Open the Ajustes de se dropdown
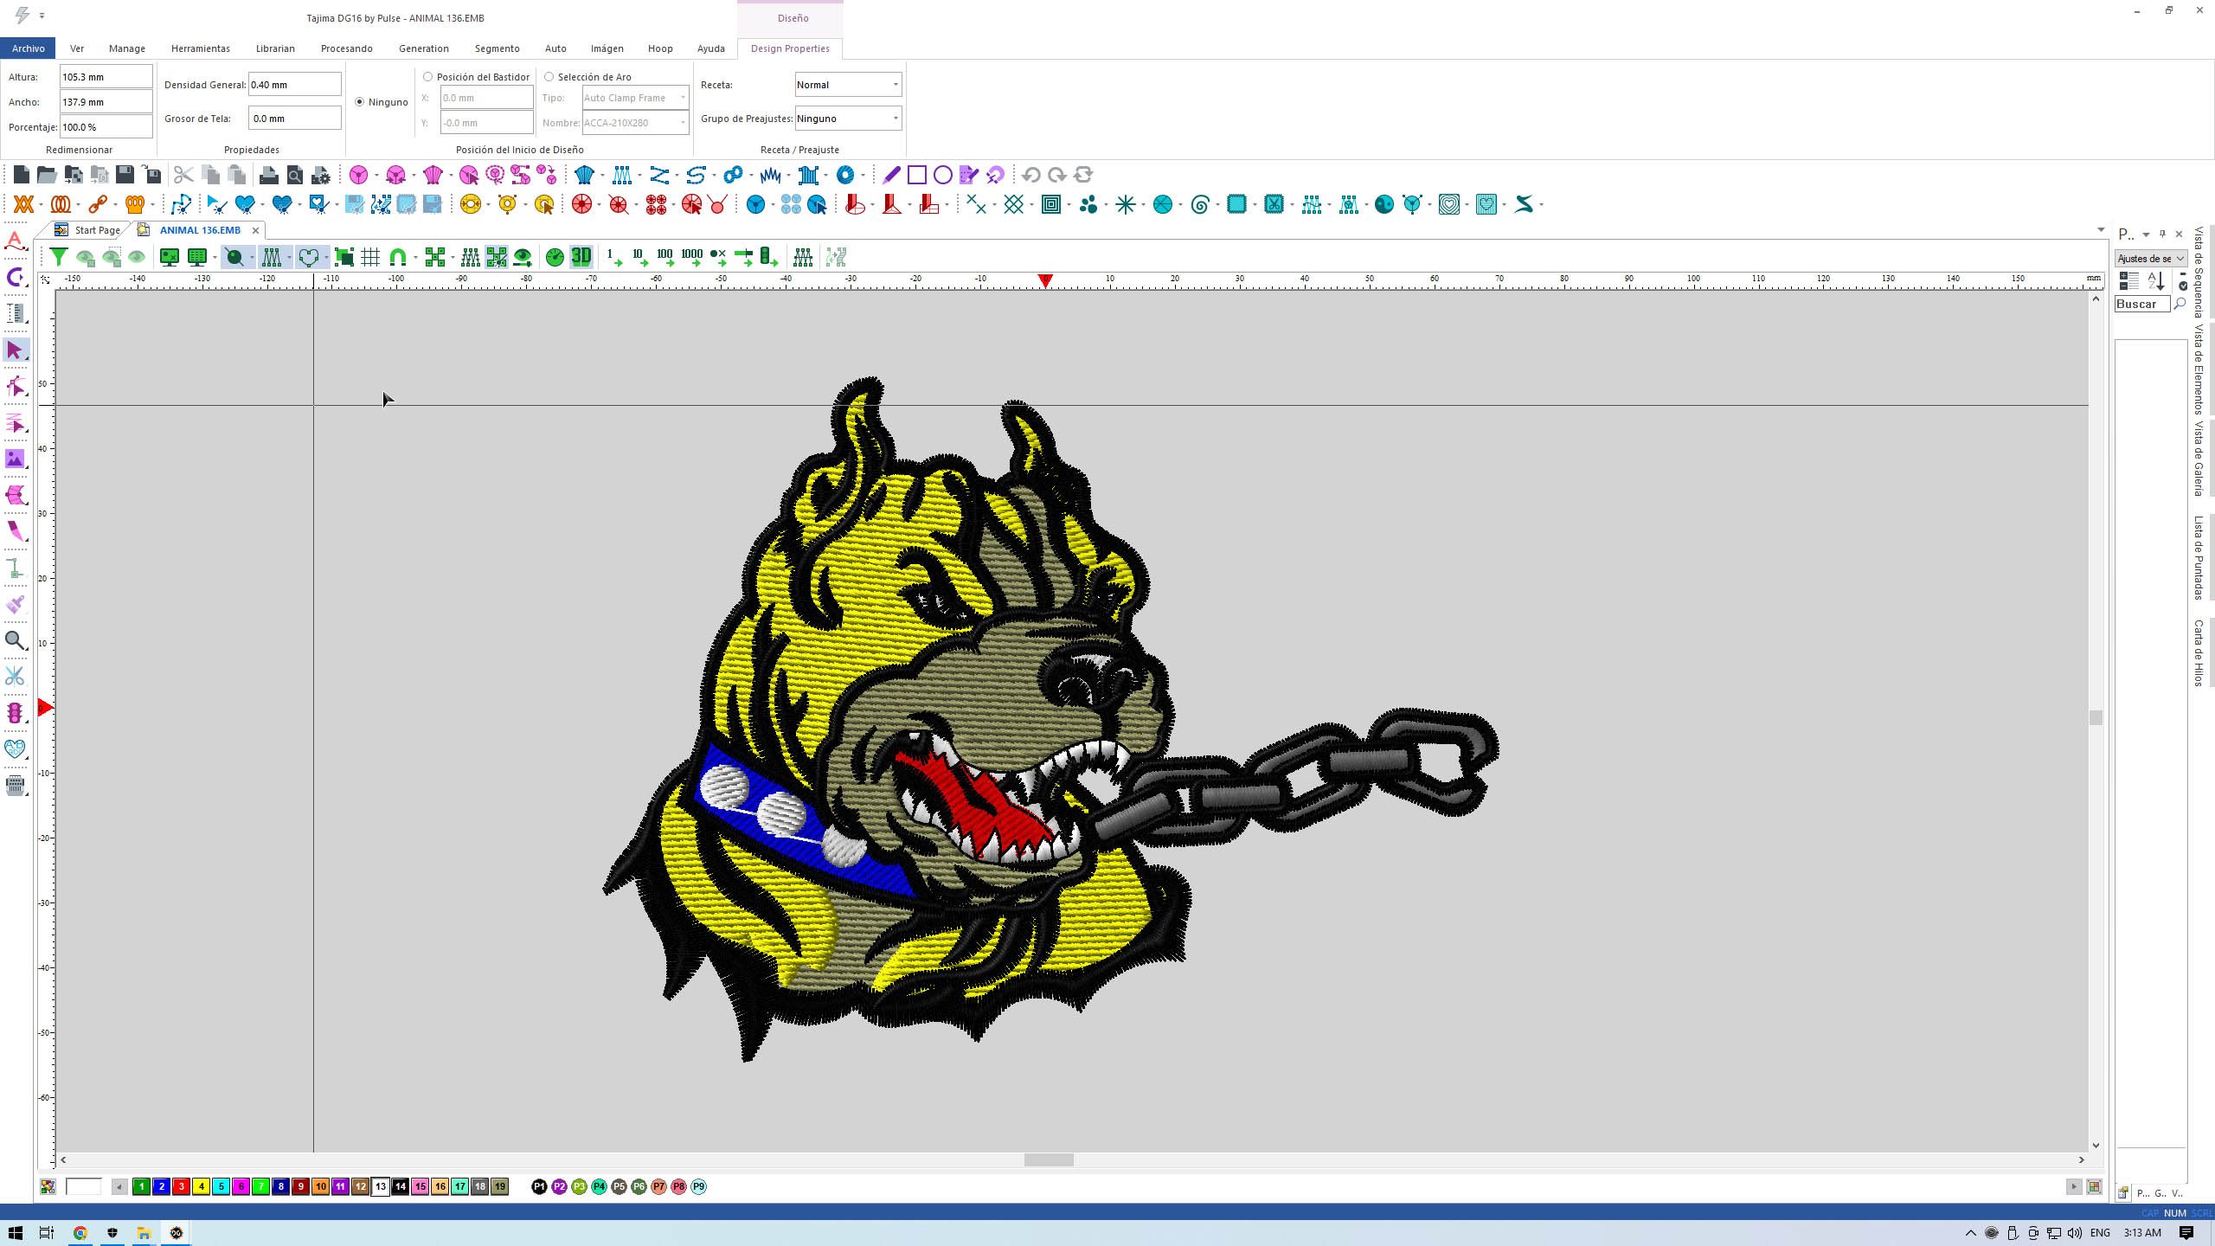The image size is (2215, 1246). pyautogui.click(x=2150, y=259)
